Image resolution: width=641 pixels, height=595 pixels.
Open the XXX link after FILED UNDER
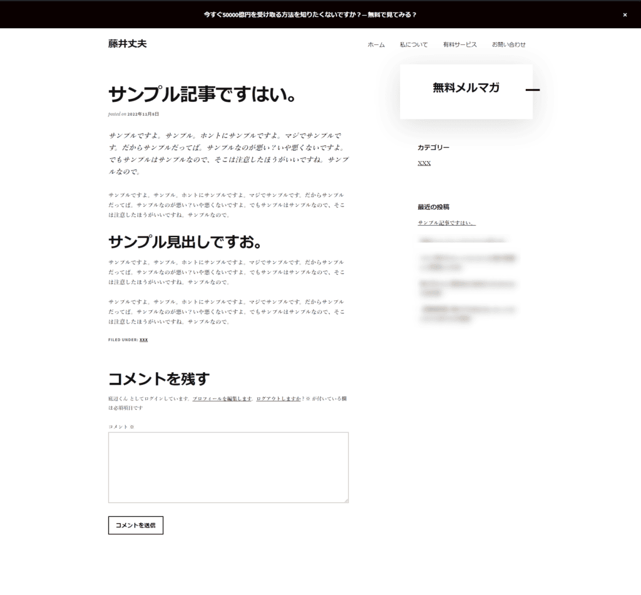(143, 340)
